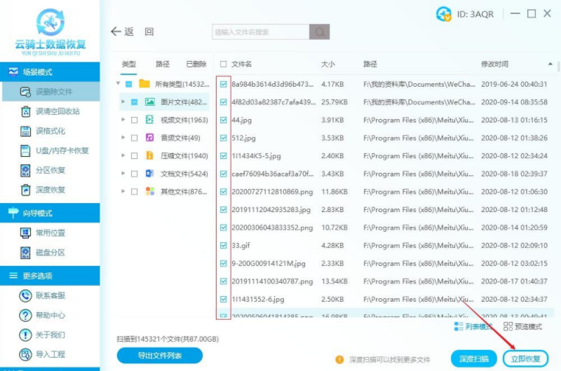Expand the 其他文件 tree node

coord(123,191)
